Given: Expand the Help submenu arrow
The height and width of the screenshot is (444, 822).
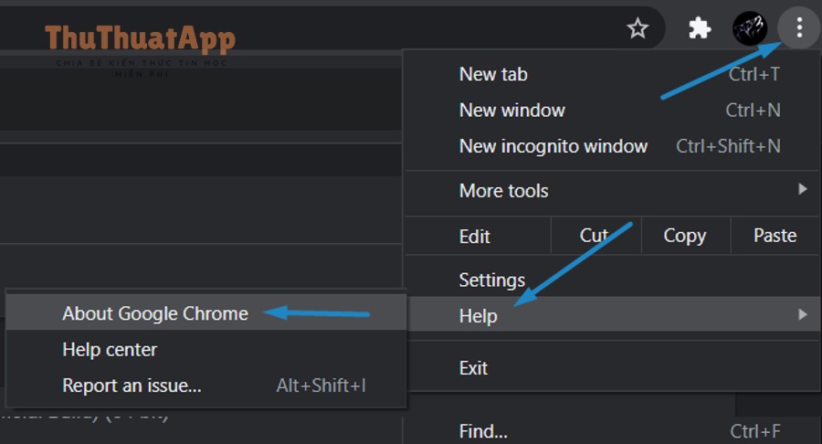Looking at the screenshot, I should 802,314.
